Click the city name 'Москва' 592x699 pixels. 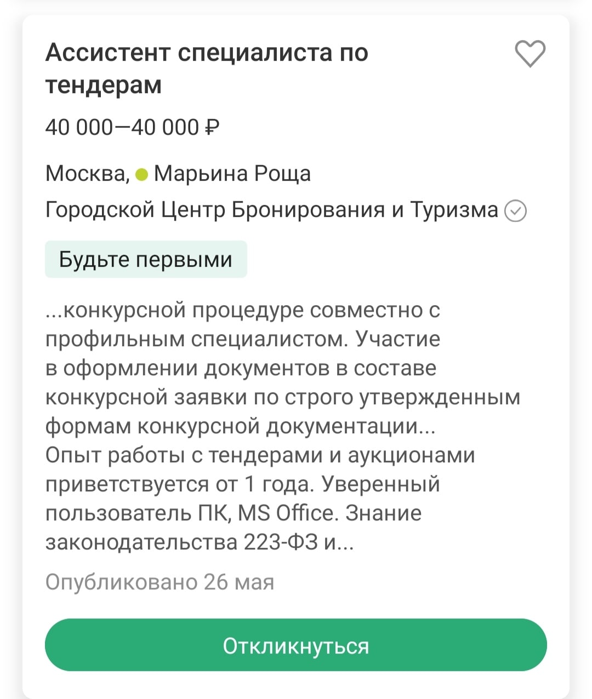[x=87, y=174]
